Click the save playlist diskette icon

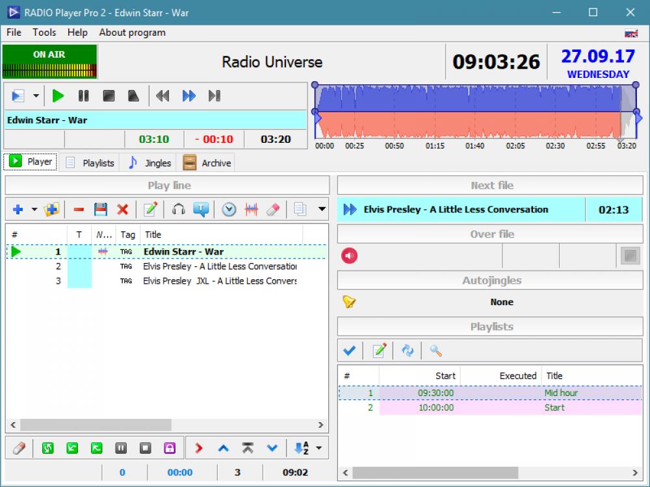click(101, 209)
